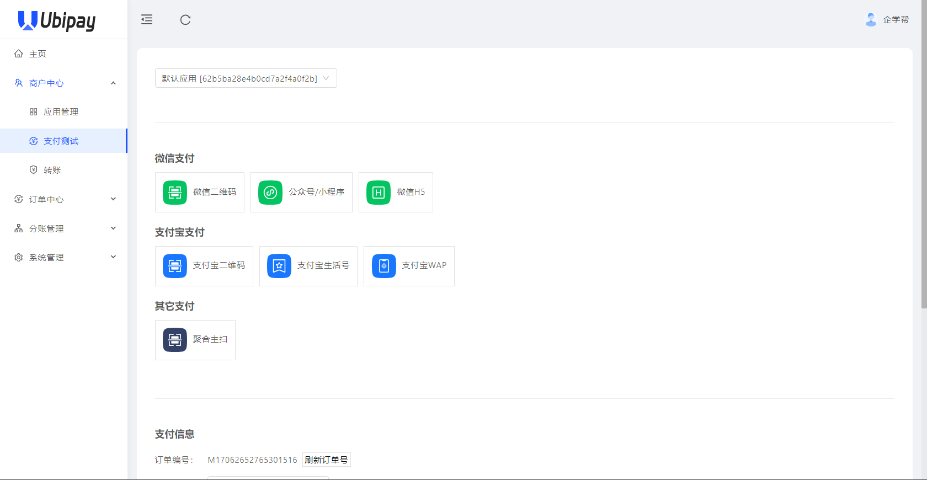Click the 微信支付 section heading
The width and height of the screenshot is (927, 480).
pyautogui.click(x=174, y=158)
